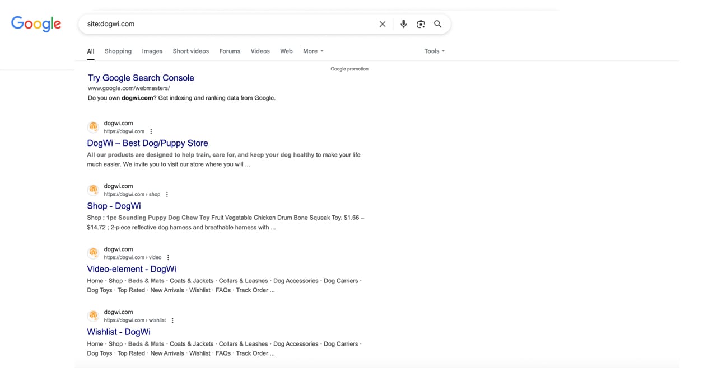
Task: Open the Video-element - DogWi result
Action: coord(132,269)
